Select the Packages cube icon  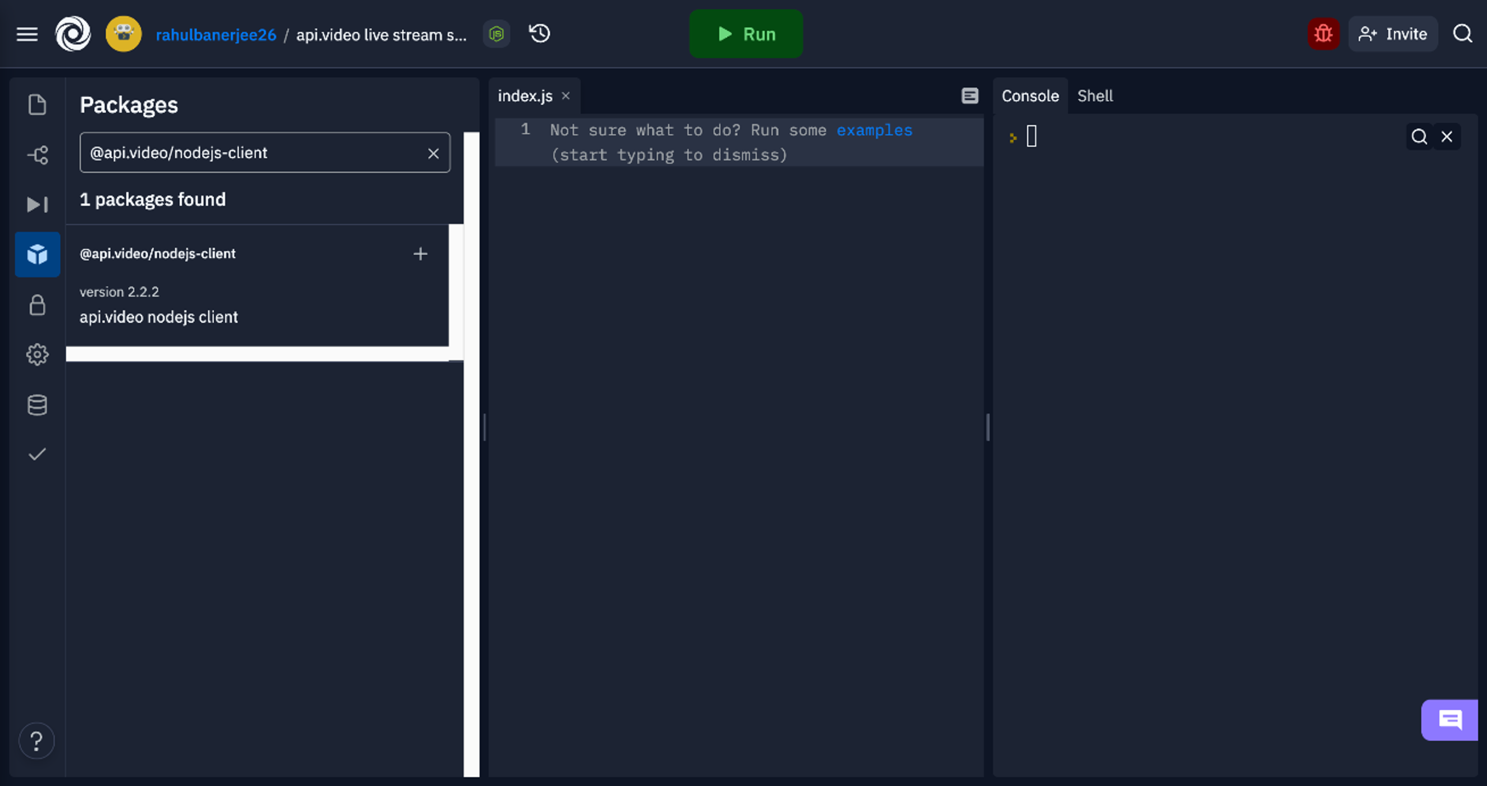[38, 254]
